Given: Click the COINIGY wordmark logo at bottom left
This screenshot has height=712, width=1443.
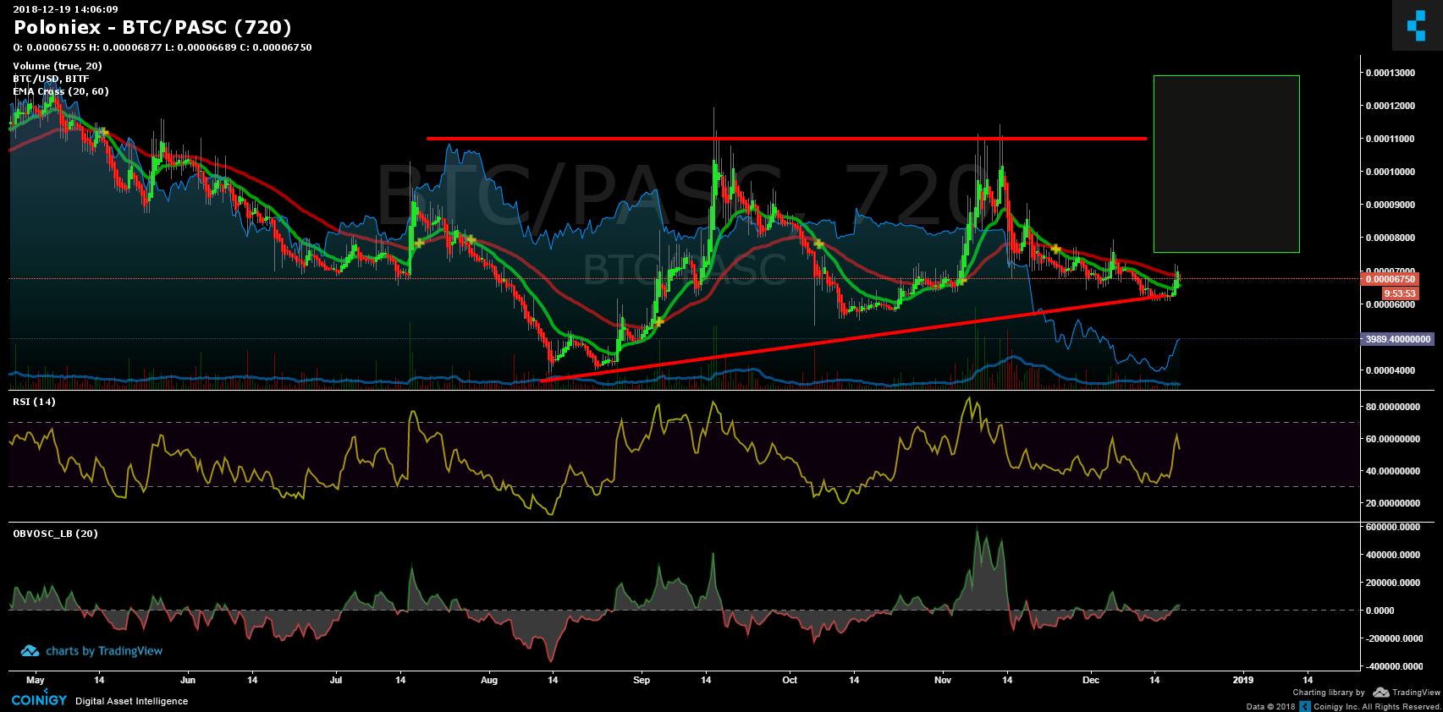Looking at the screenshot, I should [x=39, y=699].
